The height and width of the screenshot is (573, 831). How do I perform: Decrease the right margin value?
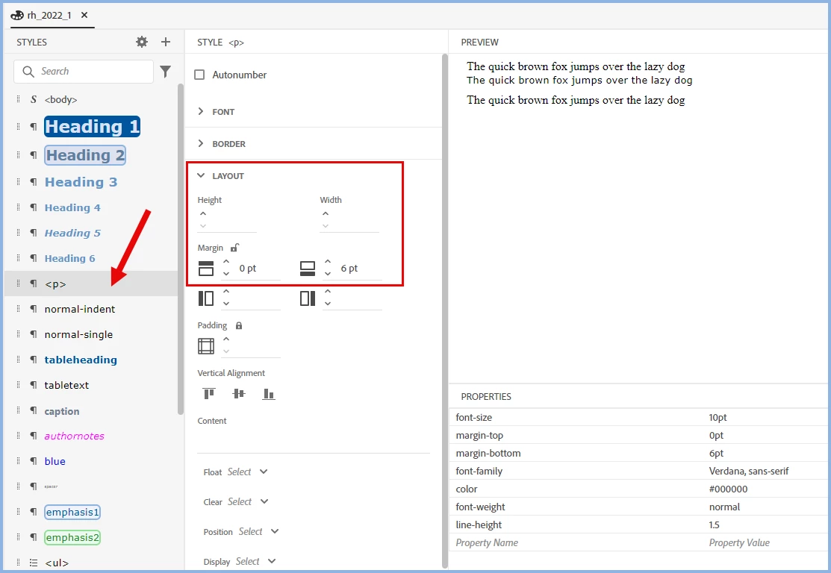[x=328, y=304]
